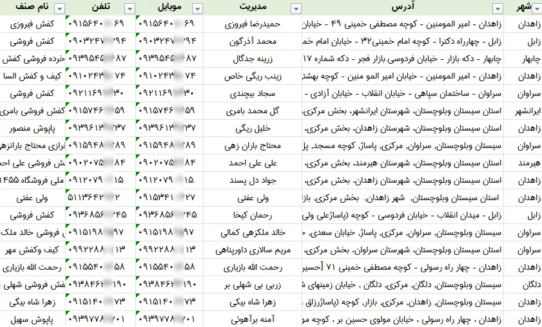
Task: Select the کفش فیروزی business name cell
Action: click(32, 24)
